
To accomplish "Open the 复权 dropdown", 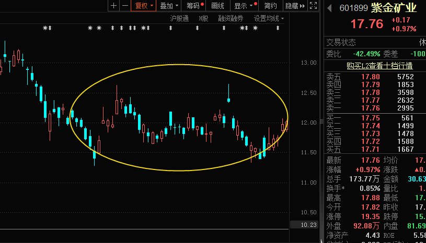I will pyautogui.click(x=144, y=6).
